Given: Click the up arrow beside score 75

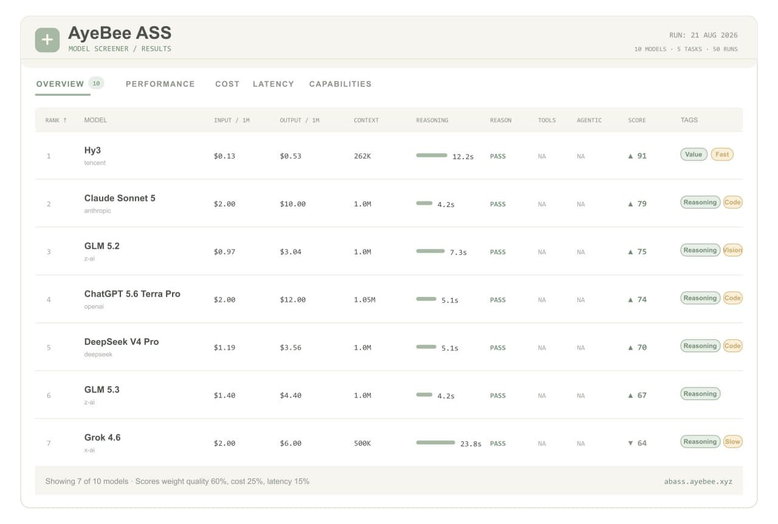Looking at the screenshot, I should point(631,252).
